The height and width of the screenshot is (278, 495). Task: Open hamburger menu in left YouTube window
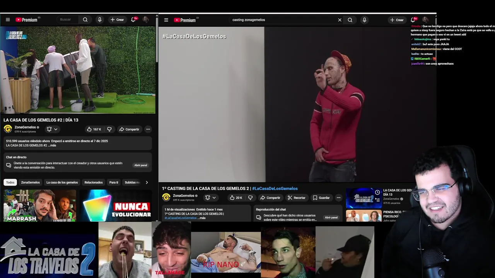(8, 20)
